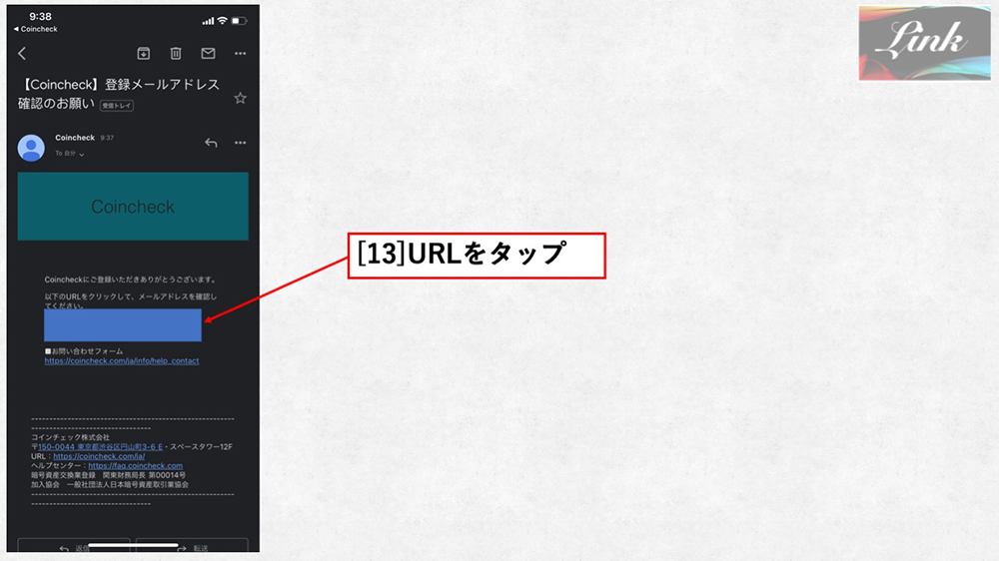
Task: Tap the greeting line 'Coincheckにご登録いただき'
Action: [x=131, y=280]
